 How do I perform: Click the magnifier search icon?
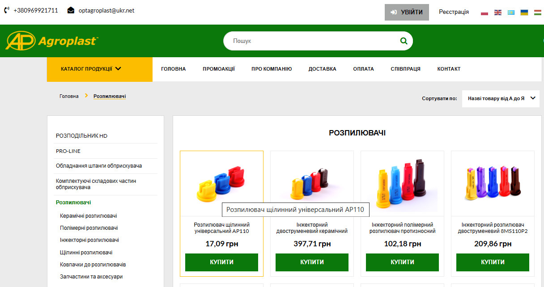coord(404,41)
